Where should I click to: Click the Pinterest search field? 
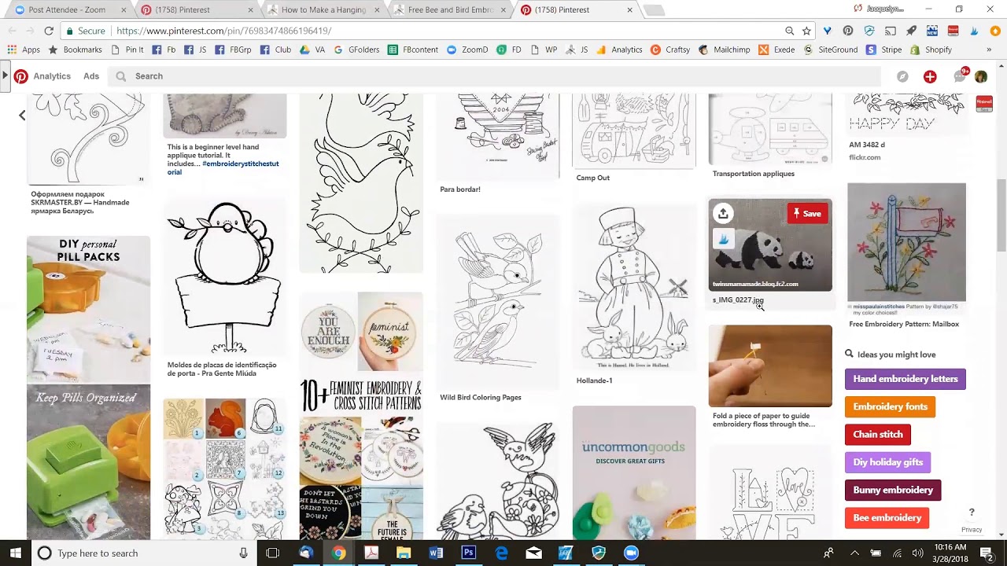coord(496,76)
